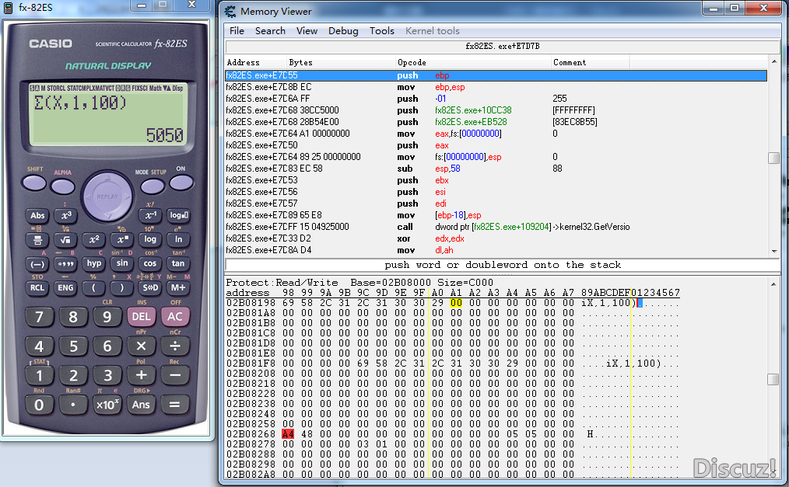789x487 pixels.
Task: Click the S⇔D key
Action: point(150,287)
